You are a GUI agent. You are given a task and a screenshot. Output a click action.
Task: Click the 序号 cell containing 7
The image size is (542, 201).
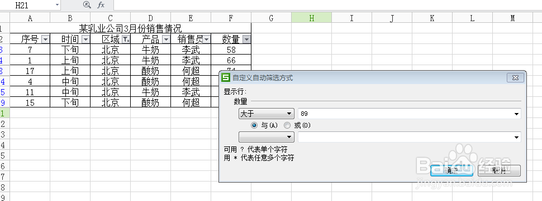pos(30,50)
